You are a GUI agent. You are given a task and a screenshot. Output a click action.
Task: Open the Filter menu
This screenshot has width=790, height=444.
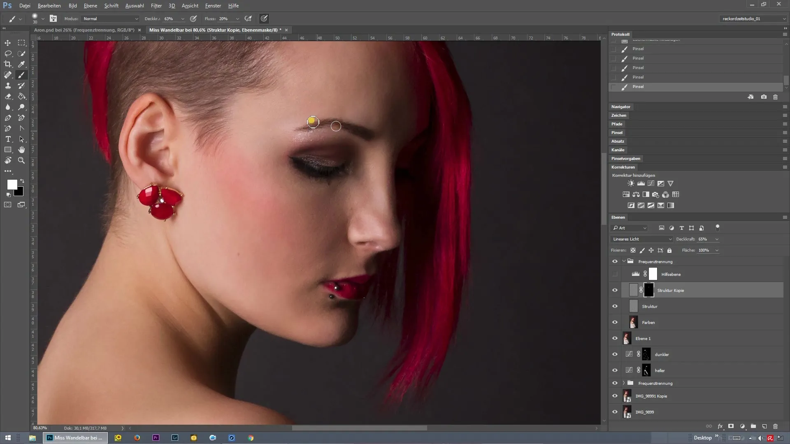tap(156, 6)
